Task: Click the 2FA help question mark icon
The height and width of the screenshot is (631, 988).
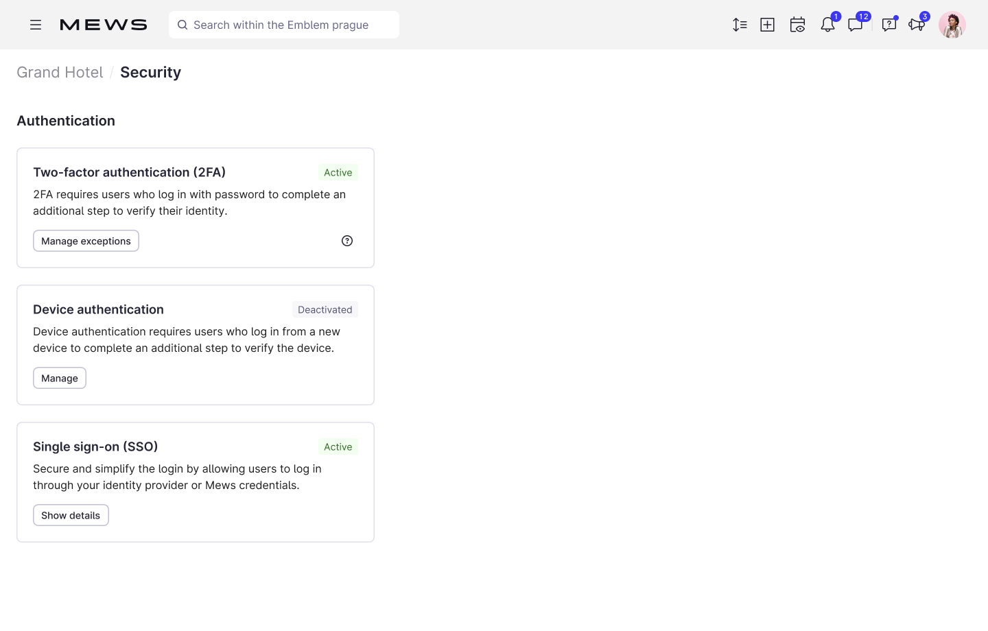Action: point(347,241)
